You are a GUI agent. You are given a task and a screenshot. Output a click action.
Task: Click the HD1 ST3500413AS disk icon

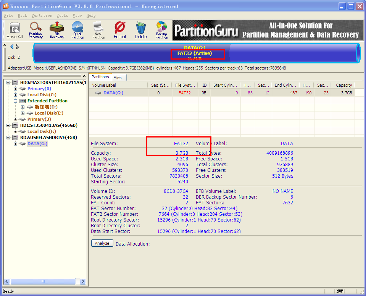[x=15, y=125]
